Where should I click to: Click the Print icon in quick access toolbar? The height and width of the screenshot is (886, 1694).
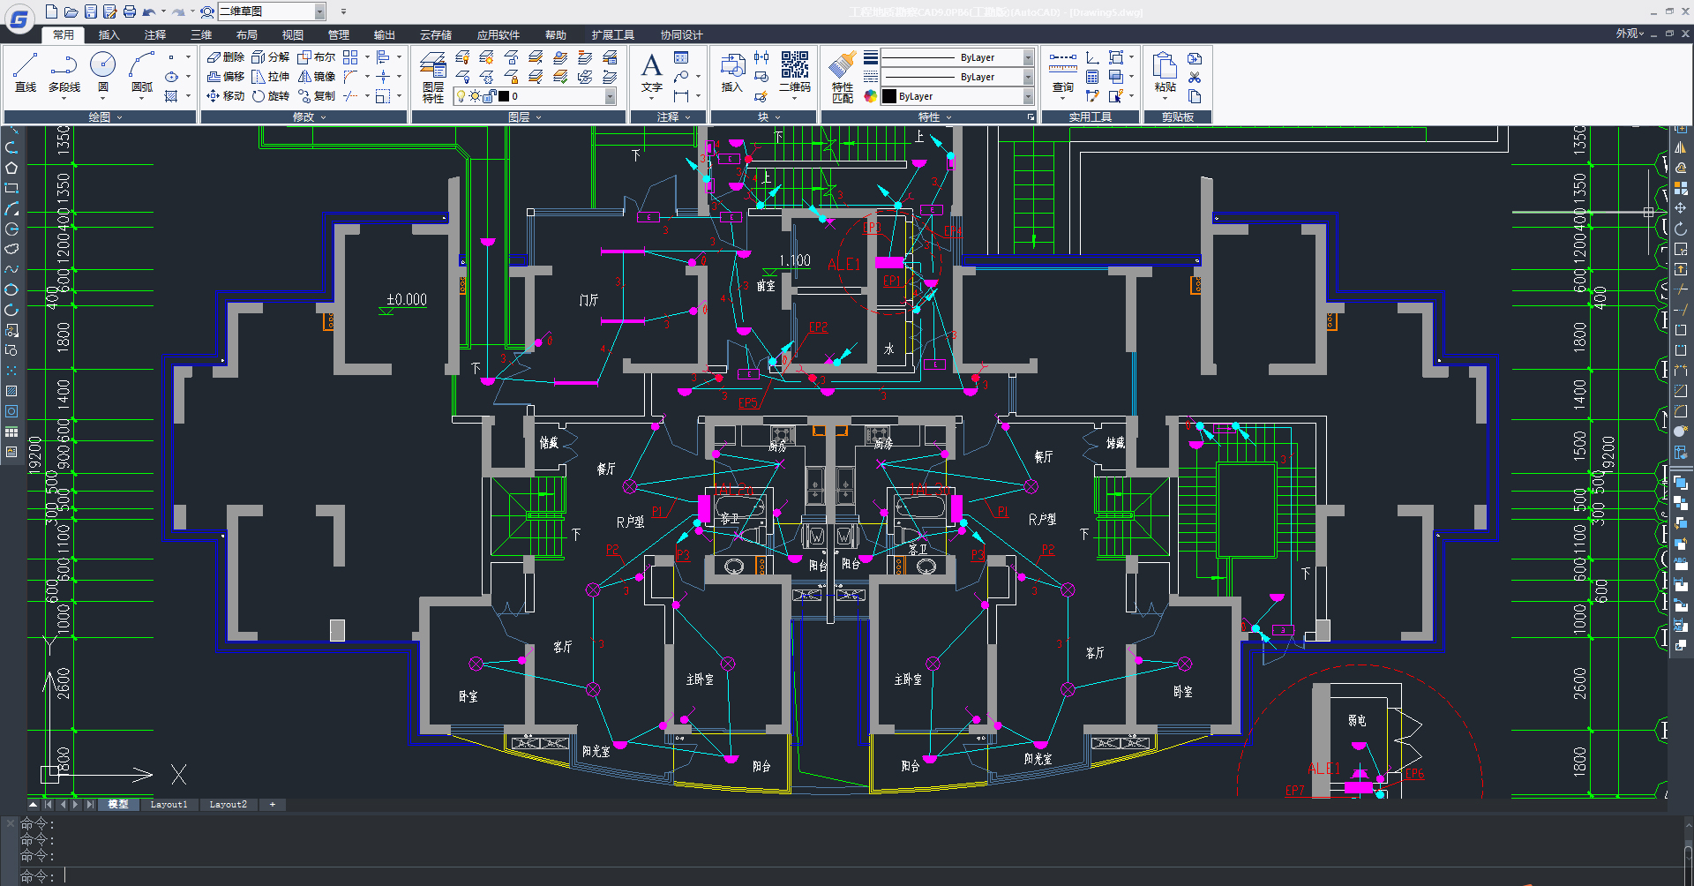tap(130, 11)
